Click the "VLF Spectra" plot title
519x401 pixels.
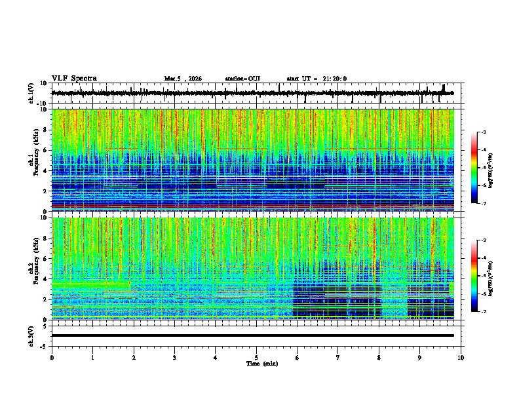(74, 79)
